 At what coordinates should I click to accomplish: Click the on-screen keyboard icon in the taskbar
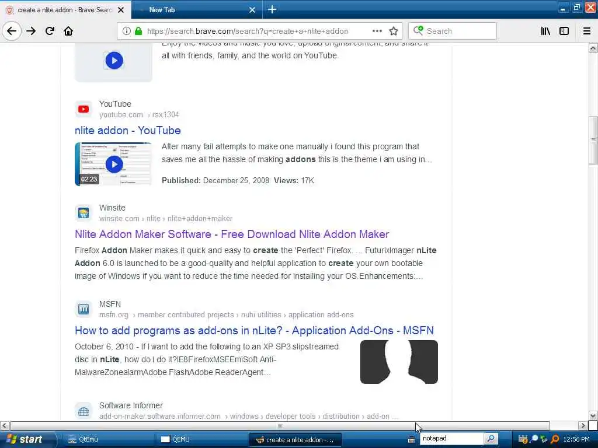coord(412,440)
